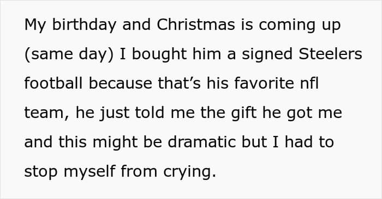
Task: Click the word "told" in fourth line
Action: (150, 113)
